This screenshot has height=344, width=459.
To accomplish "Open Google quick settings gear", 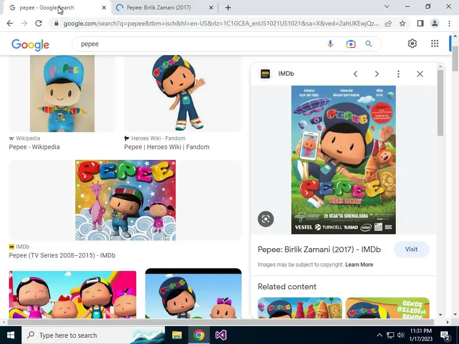I will click(x=412, y=43).
